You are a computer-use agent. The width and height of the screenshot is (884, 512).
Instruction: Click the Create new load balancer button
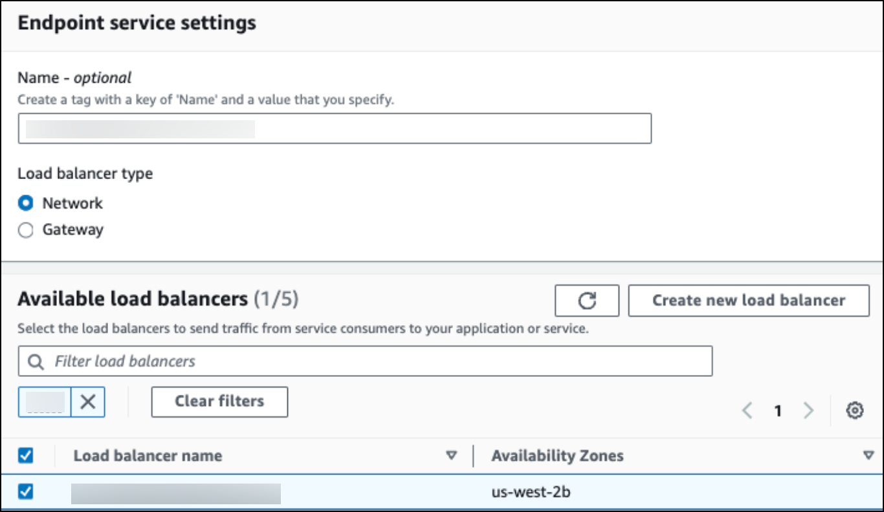coord(748,301)
